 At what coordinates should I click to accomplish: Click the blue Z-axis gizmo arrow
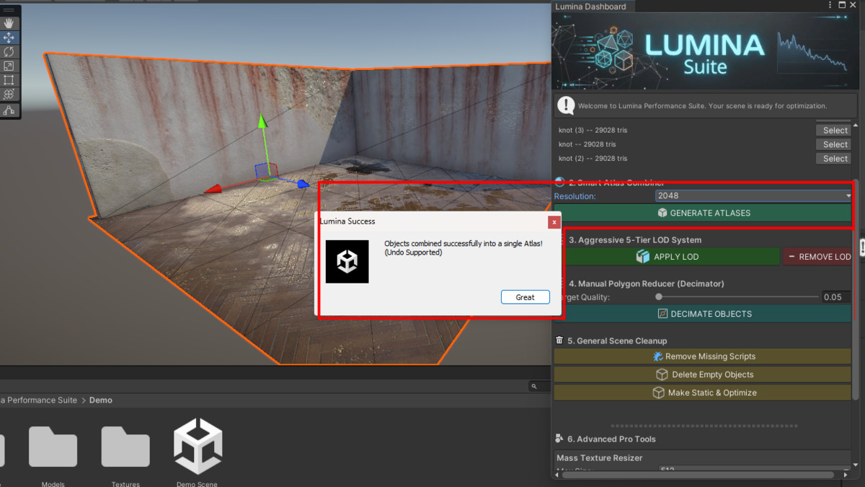303,185
